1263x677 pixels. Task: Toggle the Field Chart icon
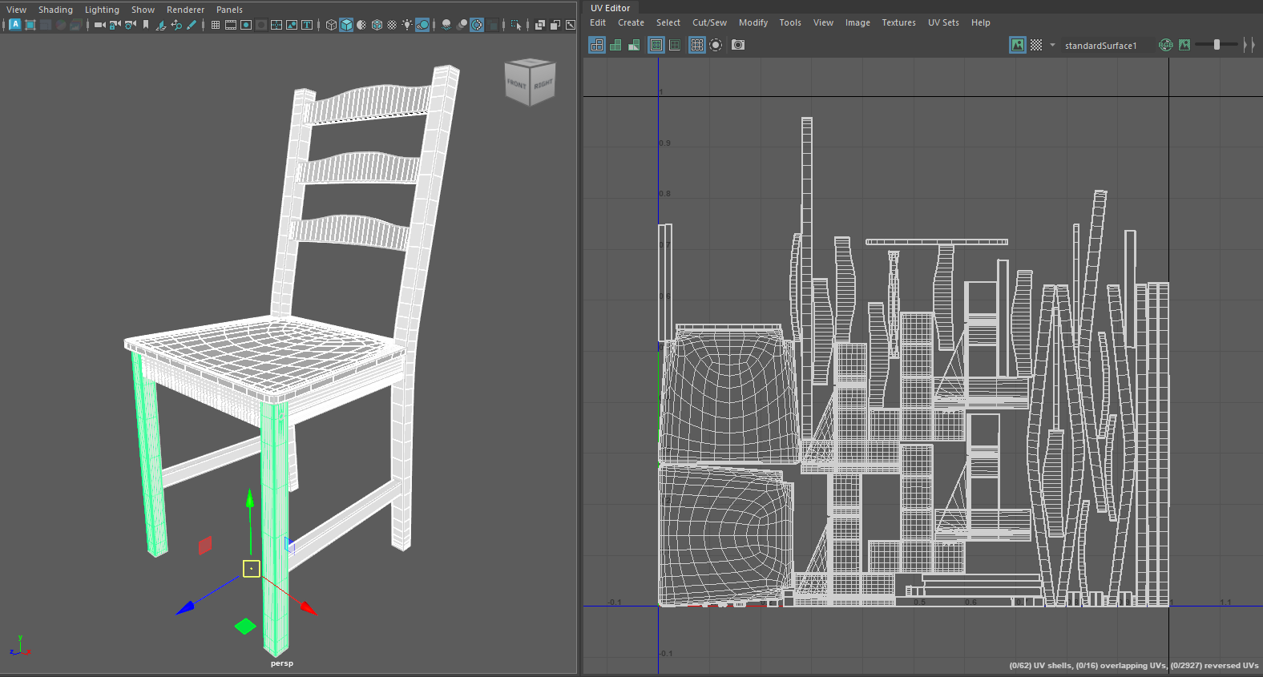pos(276,25)
